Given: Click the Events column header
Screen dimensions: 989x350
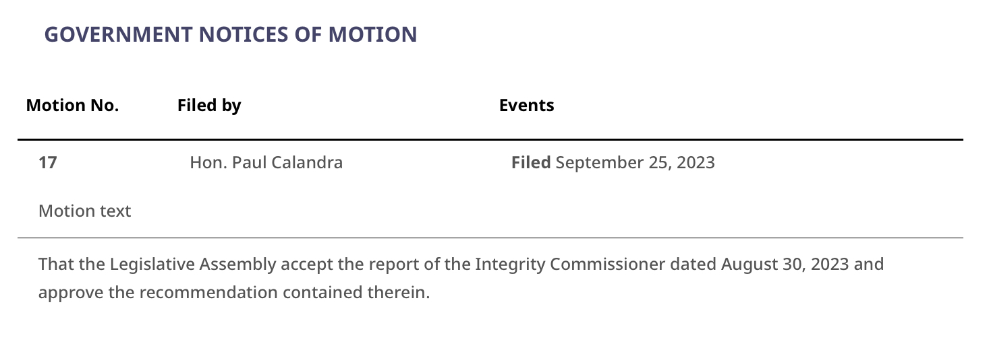Looking at the screenshot, I should [526, 105].
